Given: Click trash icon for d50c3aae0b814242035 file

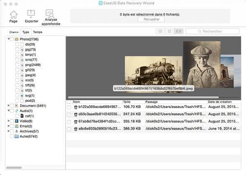Looking at the screenshot, I should tap(76, 114).
